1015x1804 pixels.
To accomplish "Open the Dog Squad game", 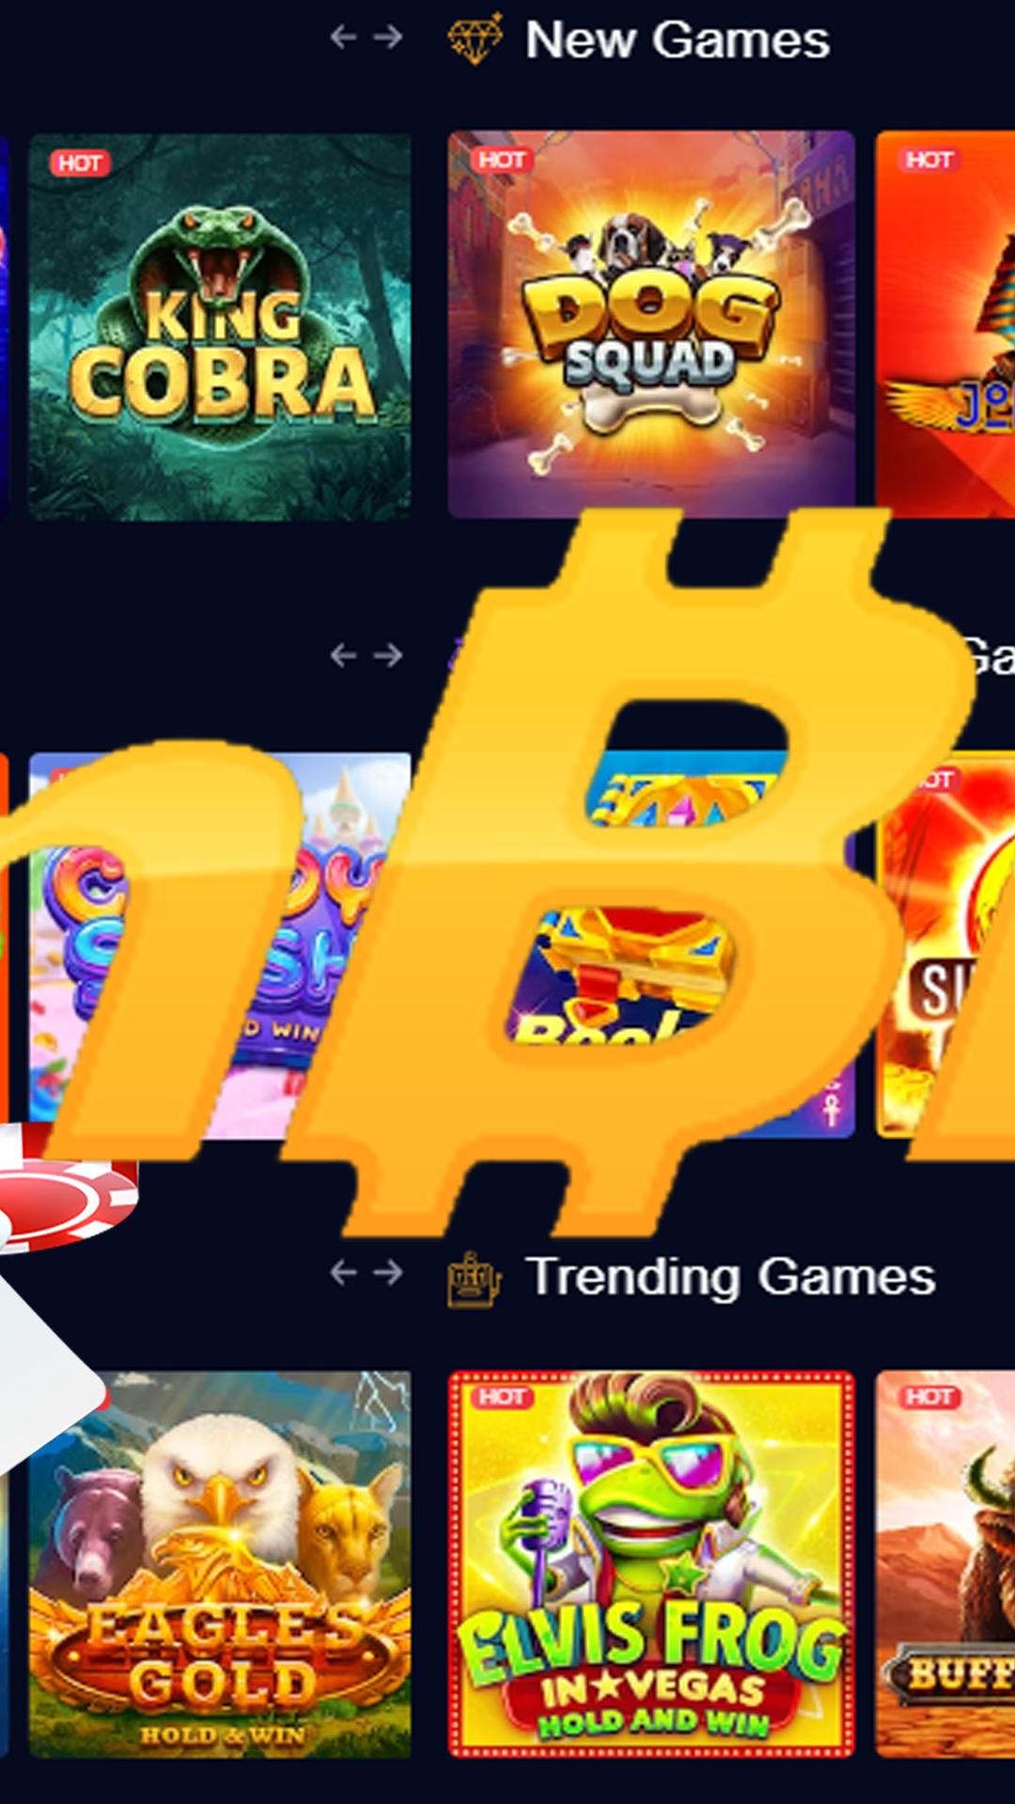I will click(x=651, y=324).
